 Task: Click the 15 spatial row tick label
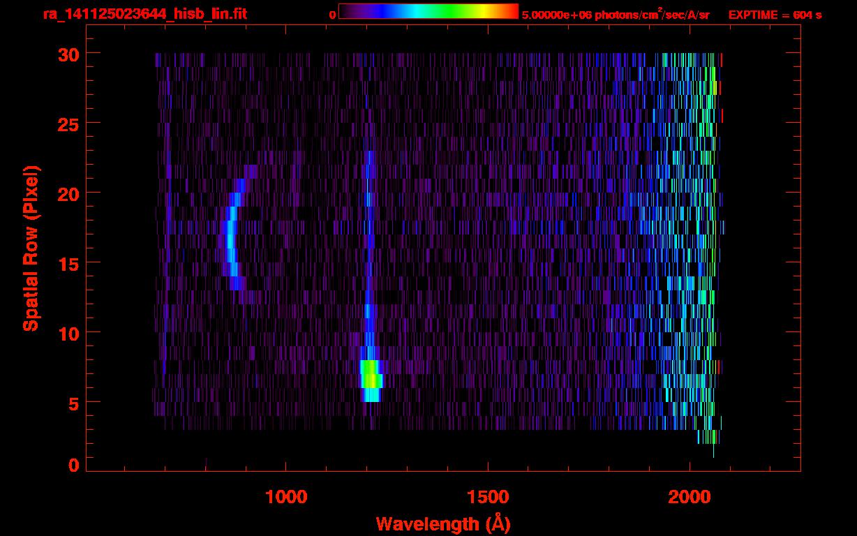tap(69, 263)
